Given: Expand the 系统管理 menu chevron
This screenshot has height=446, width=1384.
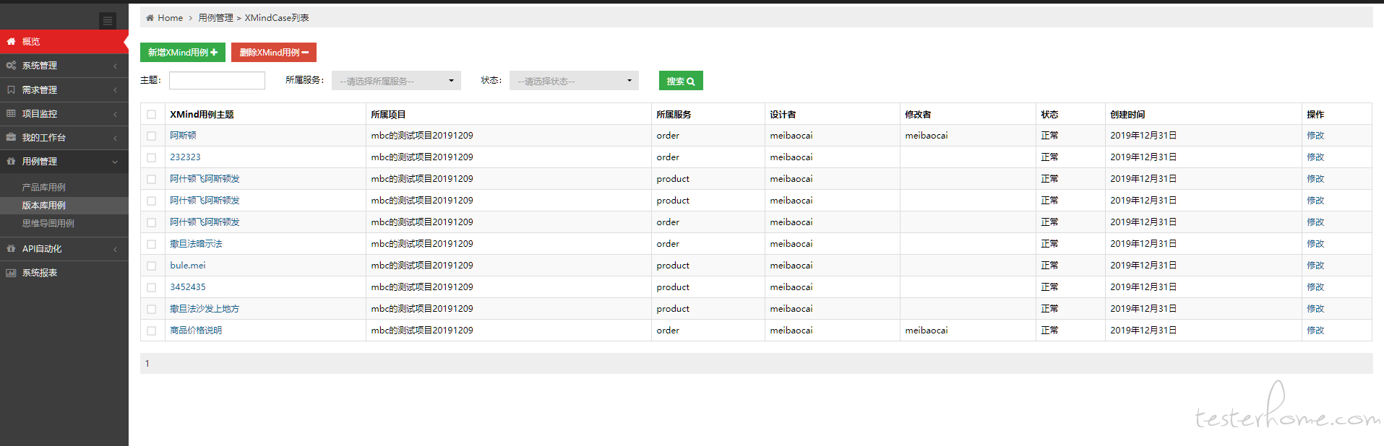Looking at the screenshot, I should pyautogui.click(x=115, y=66).
